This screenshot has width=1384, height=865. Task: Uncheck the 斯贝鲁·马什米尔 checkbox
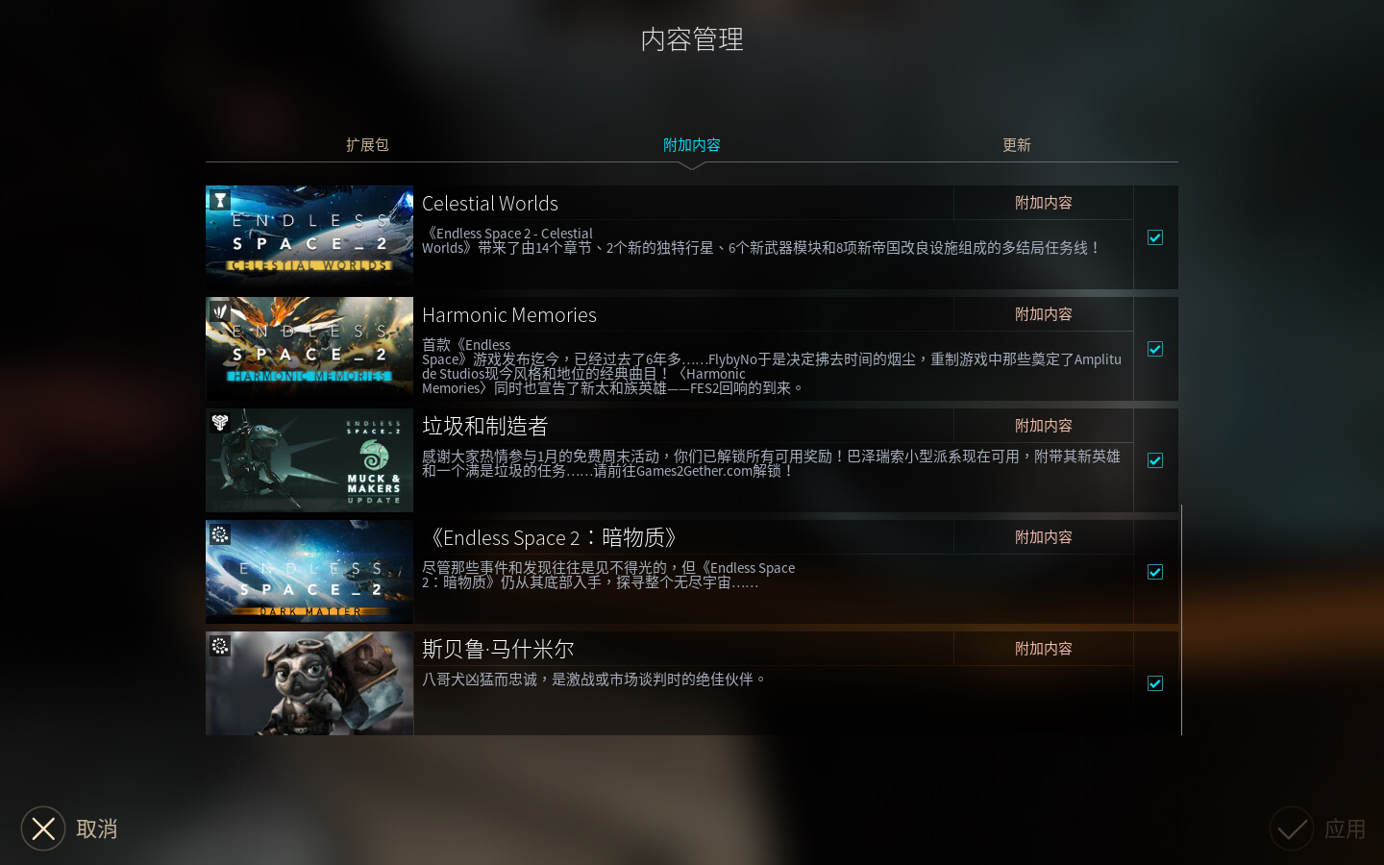click(1155, 683)
